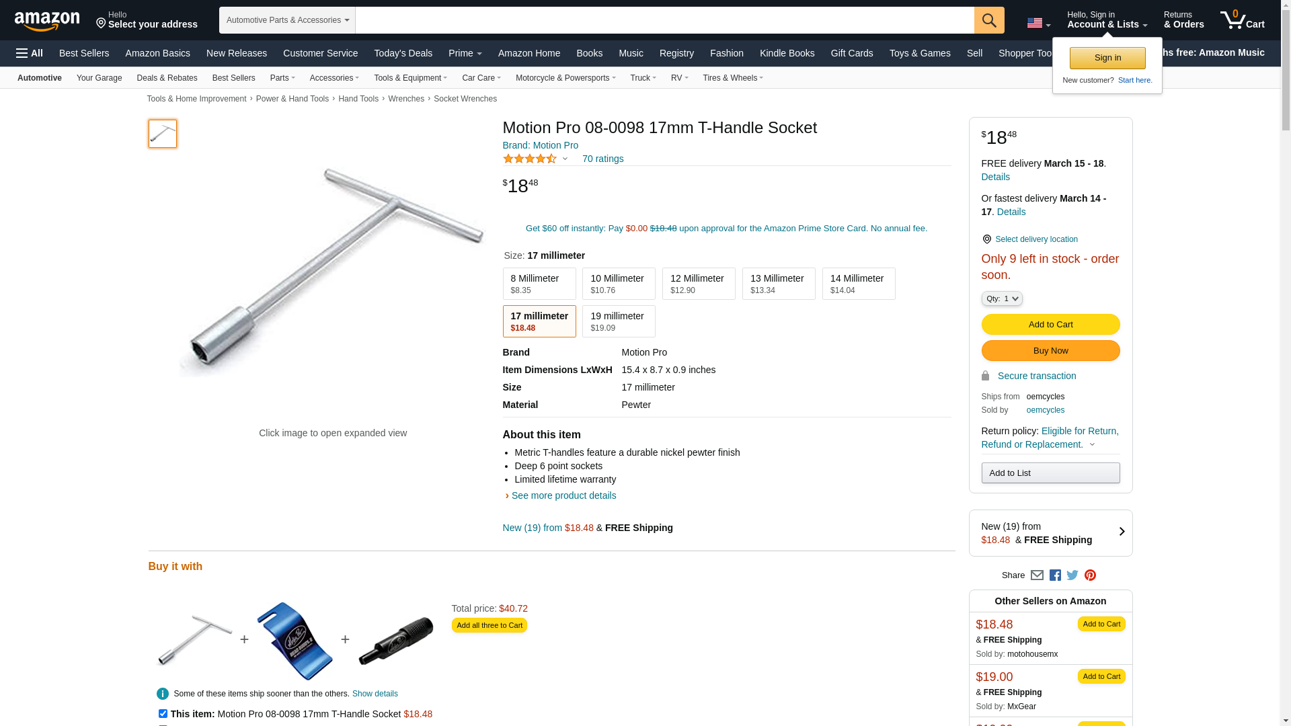Click the Amazon logo
This screenshot has height=726, width=1291.
(47, 21)
